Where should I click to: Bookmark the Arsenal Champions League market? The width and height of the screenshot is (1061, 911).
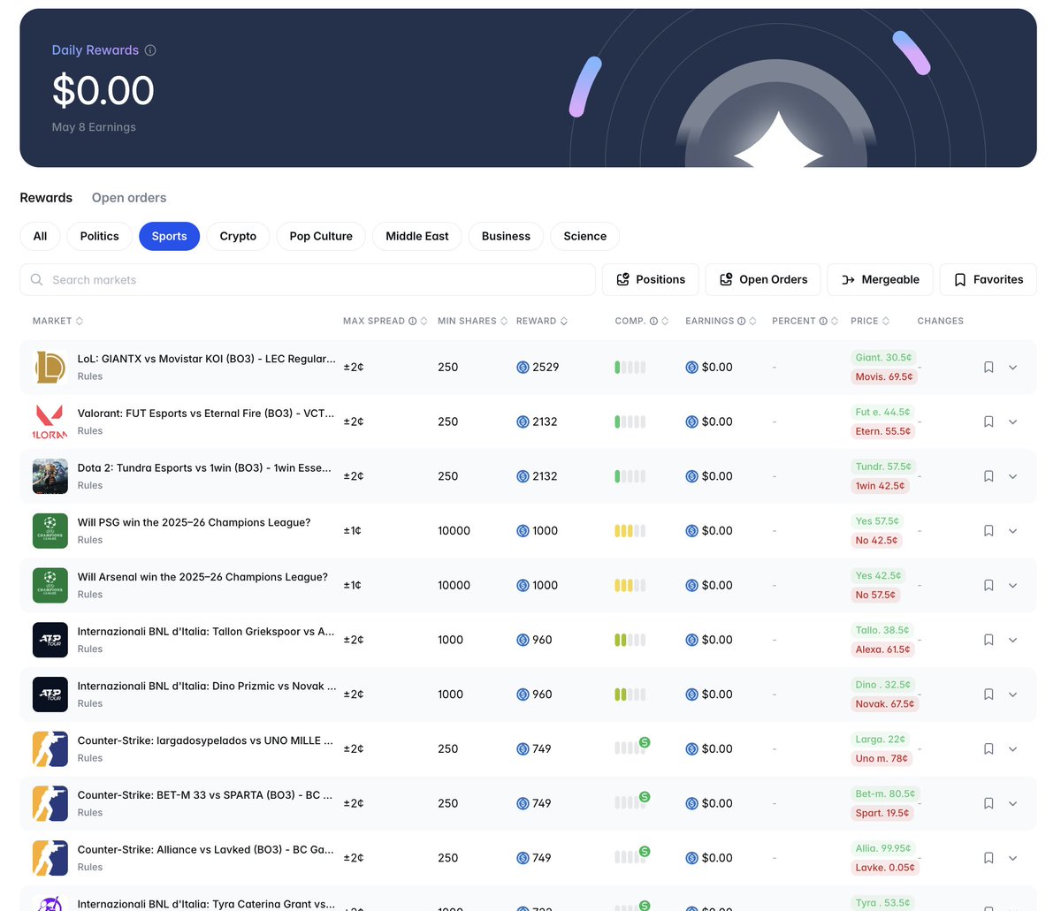coord(988,586)
